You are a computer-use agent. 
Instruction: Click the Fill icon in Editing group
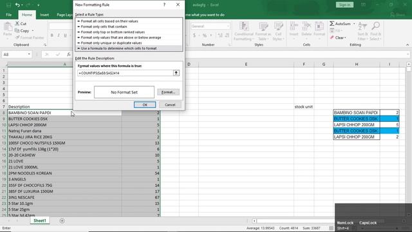pos(332,31)
